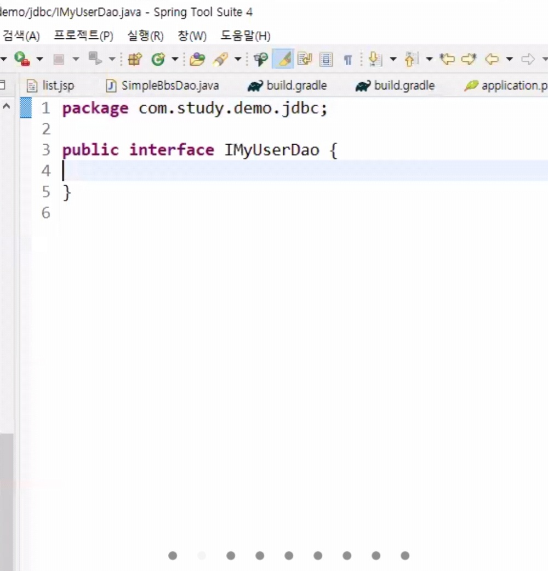Toggle Show Whitespace Characters pilcrow

click(348, 60)
